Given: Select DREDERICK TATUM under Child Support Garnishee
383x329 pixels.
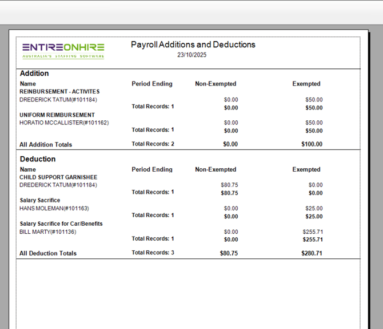Looking at the screenshot, I should tap(58, 185).
